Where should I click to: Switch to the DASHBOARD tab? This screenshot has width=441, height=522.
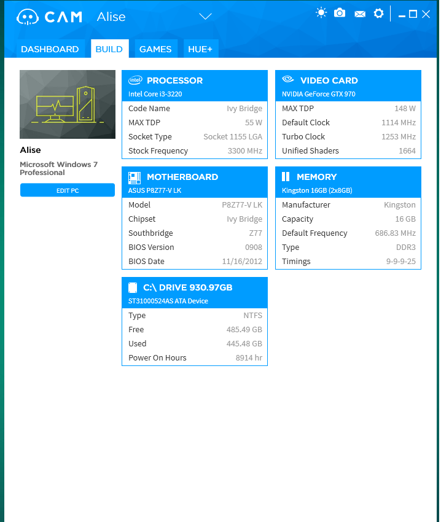[50, 49]
